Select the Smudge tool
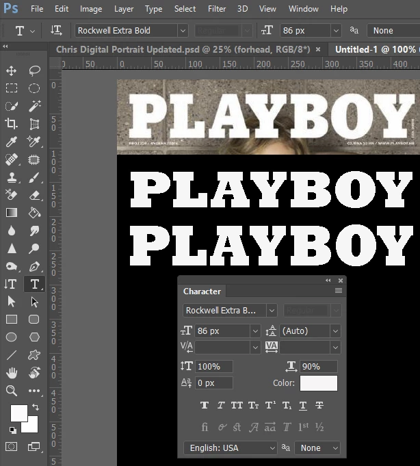Viewport: 420px width, 466px height. point(34,231)
